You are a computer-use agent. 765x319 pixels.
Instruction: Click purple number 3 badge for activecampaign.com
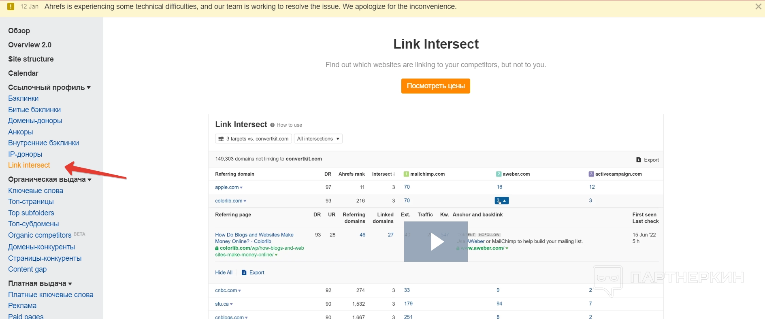click(x=591, y=174)
